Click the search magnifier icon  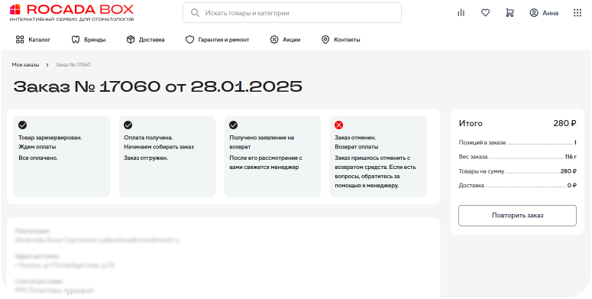(x=195, y=13)
